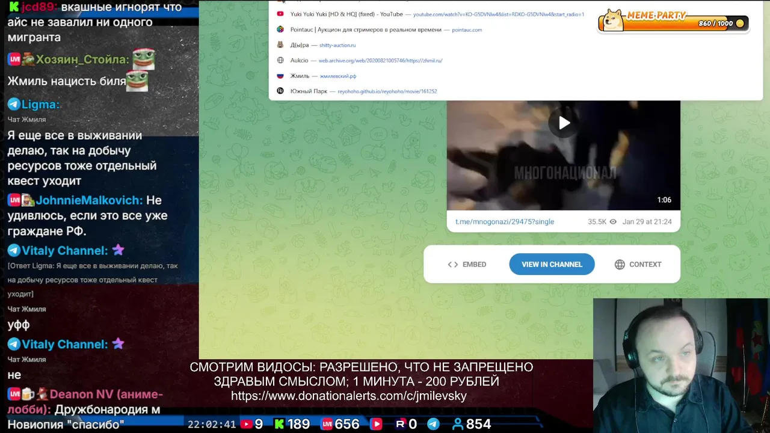Select the Aukcio web.archive.org suggestion

pos(516,60)
